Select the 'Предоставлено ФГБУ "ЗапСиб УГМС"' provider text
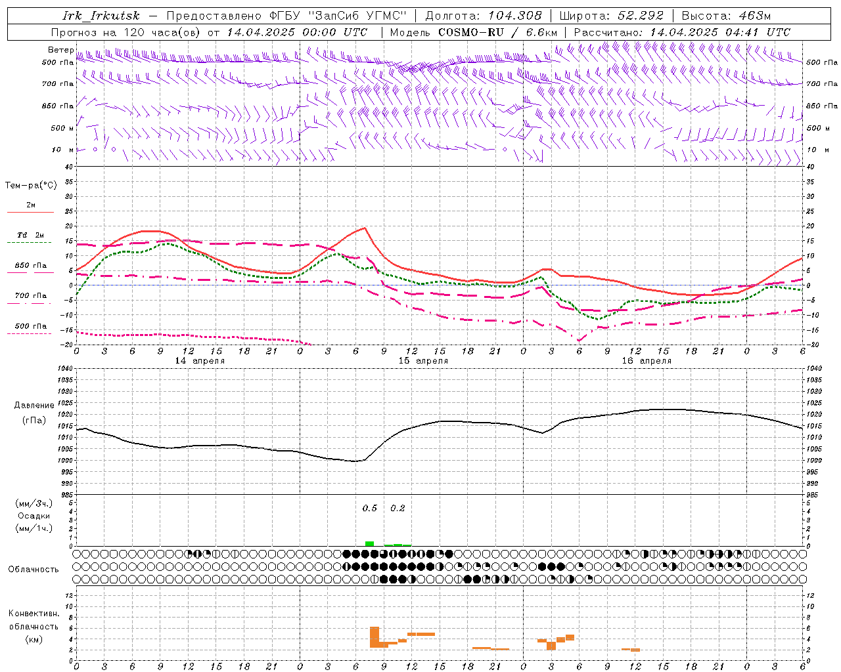841x672 pixels. (x=286, y=16)
